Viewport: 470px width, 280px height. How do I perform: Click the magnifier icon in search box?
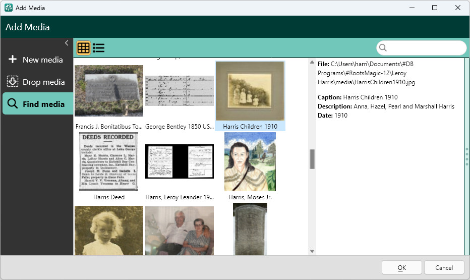pos(383,47)
